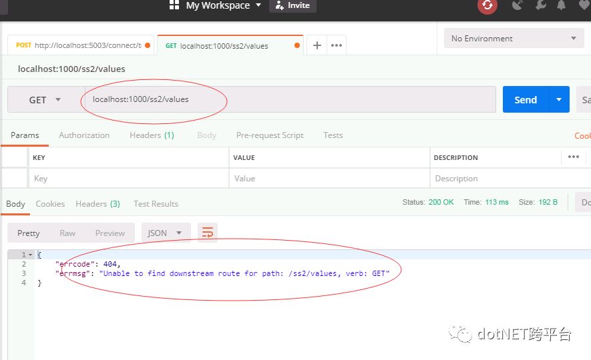The height and width of the screenshot is (360, 591).
Task: Open the workspace grid icon
Action: 174,5
